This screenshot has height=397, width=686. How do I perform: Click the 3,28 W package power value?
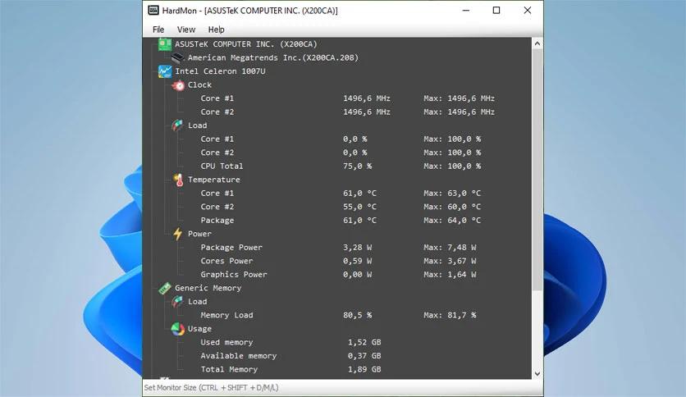tap(357, 248)
